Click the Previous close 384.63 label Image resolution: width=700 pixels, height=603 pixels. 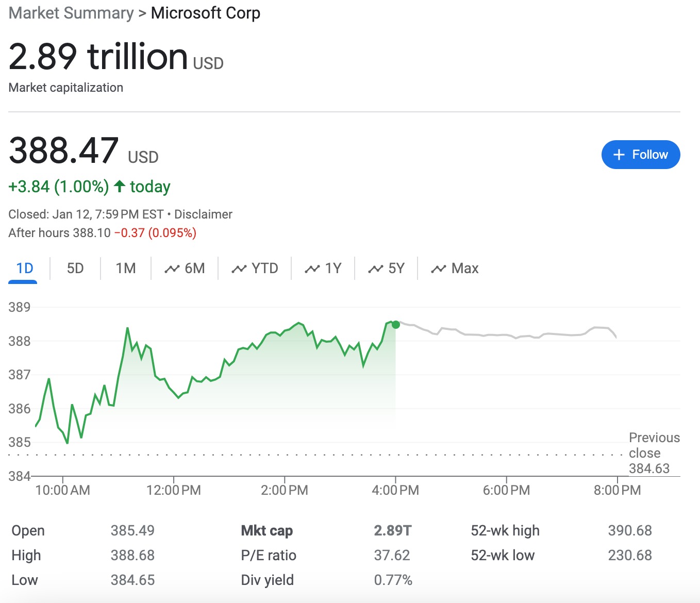pos(654,453)
